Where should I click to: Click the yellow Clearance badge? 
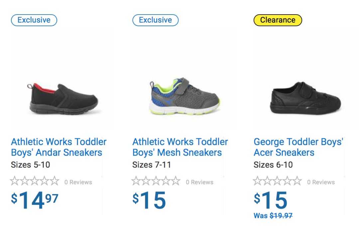tap(278, 20)
